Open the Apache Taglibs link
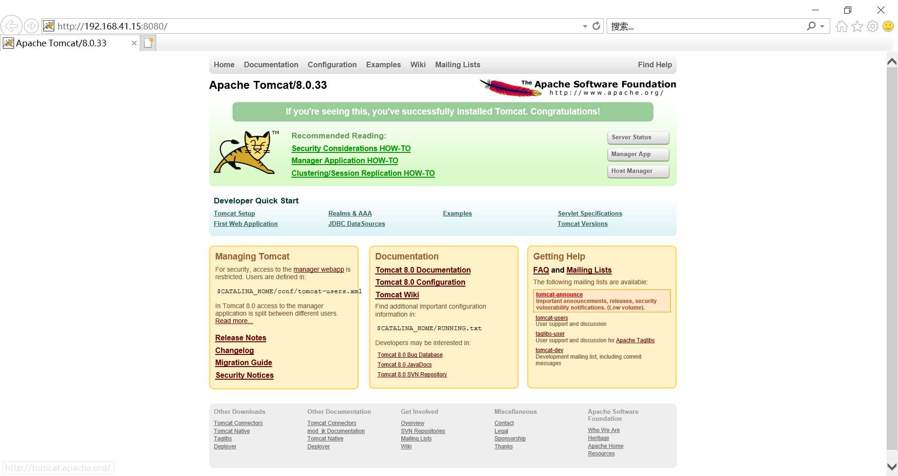898x476 pixels. point(635,340)
